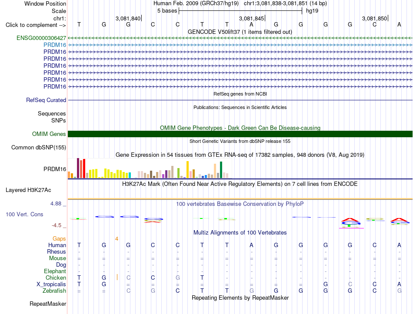This screenshot has width=413, height=314.
Task: Click the ENSG00000306427 track label
Action: pyautogui.click(x=41, y=38)
